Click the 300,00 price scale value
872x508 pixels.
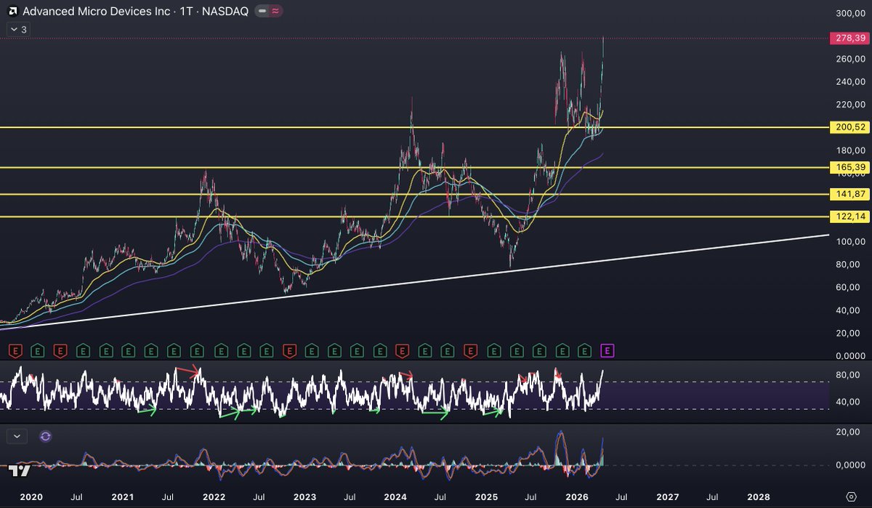click(x=850, y=13)
